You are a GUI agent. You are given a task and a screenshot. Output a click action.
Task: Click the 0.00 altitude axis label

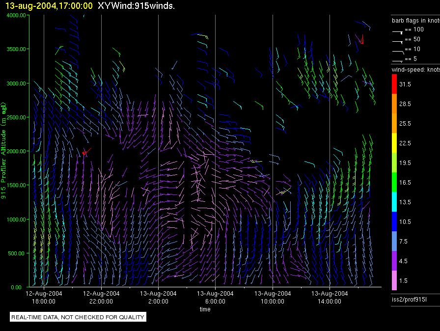pyautogui.click(x=16, y=287)
